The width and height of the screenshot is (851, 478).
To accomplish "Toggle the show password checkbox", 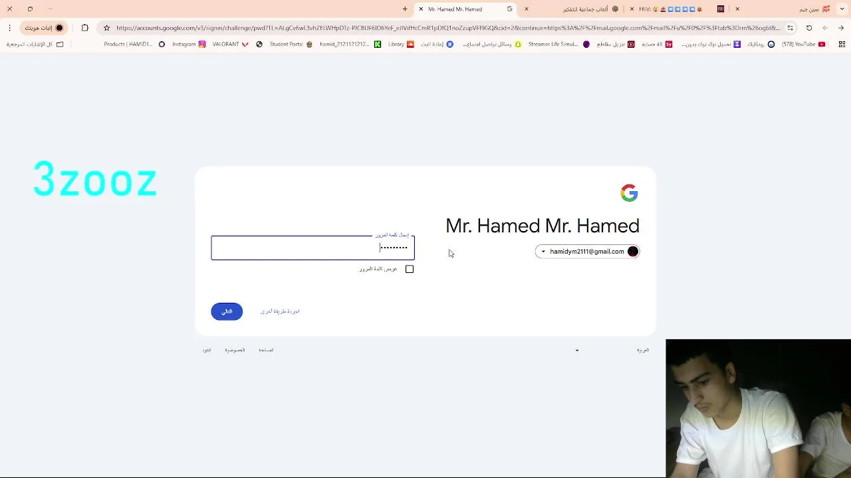I will click(410, 269).
